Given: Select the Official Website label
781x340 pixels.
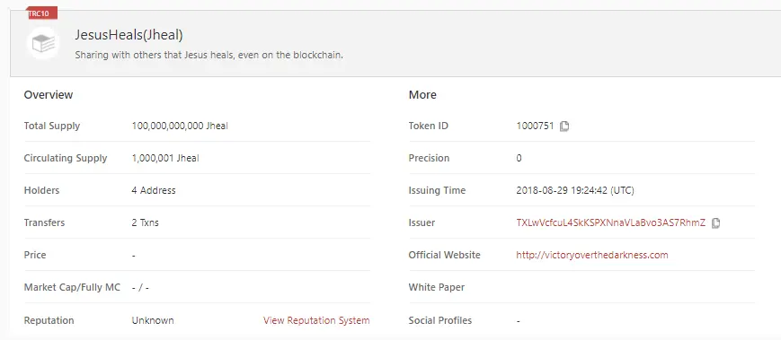Looking at the screenshot, I should coord(444,255).
